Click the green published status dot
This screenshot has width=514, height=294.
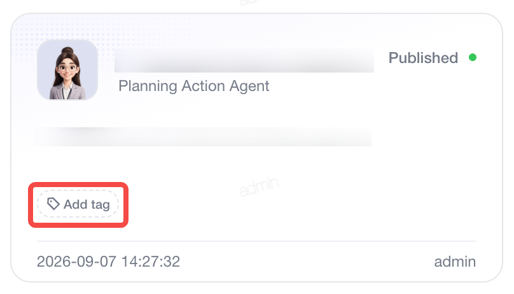[473, 57]
